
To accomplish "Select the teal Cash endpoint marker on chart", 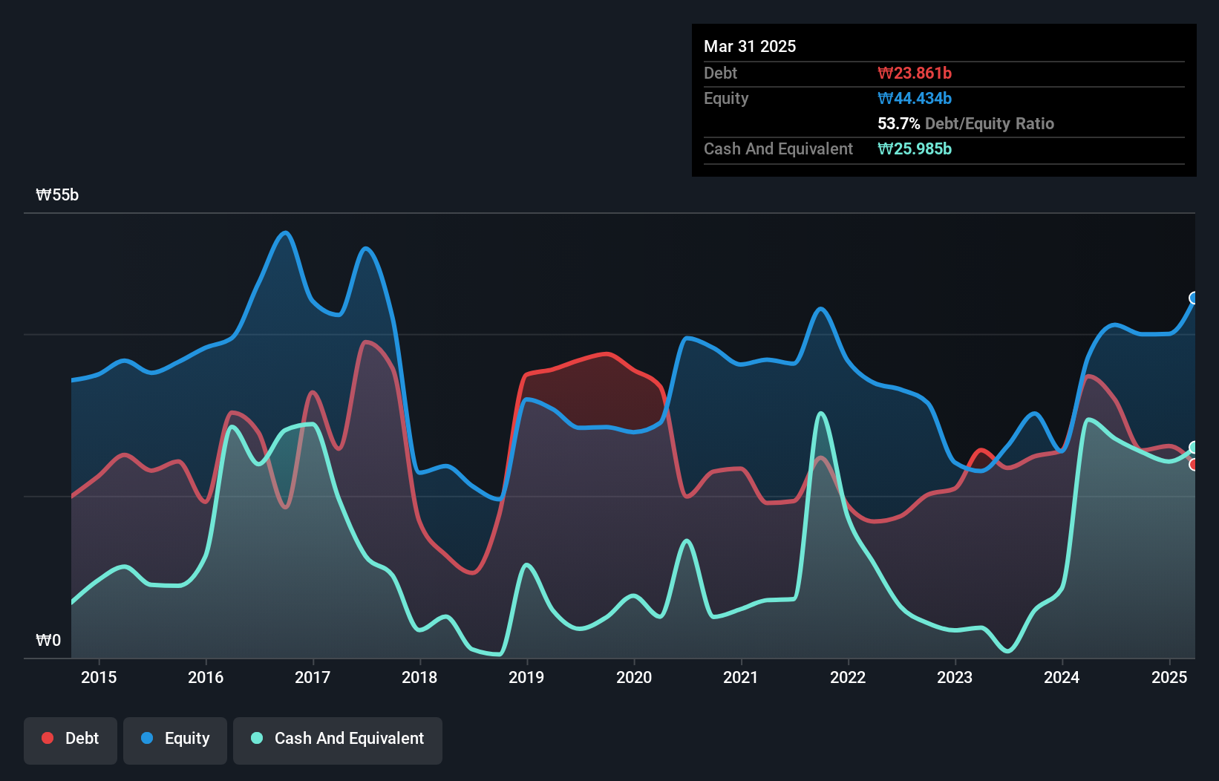I will (1194, 447).
